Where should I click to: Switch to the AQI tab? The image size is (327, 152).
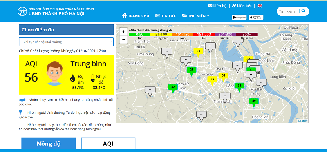tap(108, 143)
